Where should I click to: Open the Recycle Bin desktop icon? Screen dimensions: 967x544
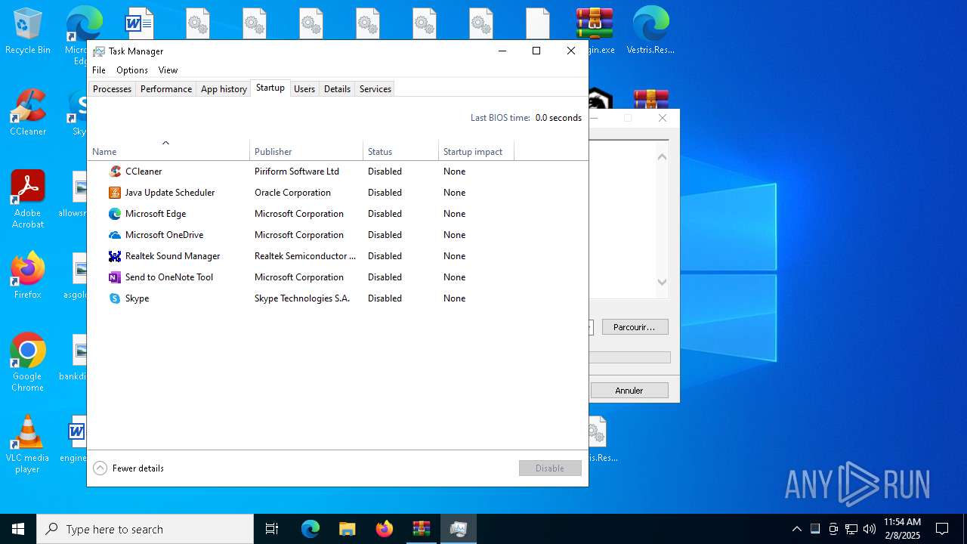coord(28,31)
